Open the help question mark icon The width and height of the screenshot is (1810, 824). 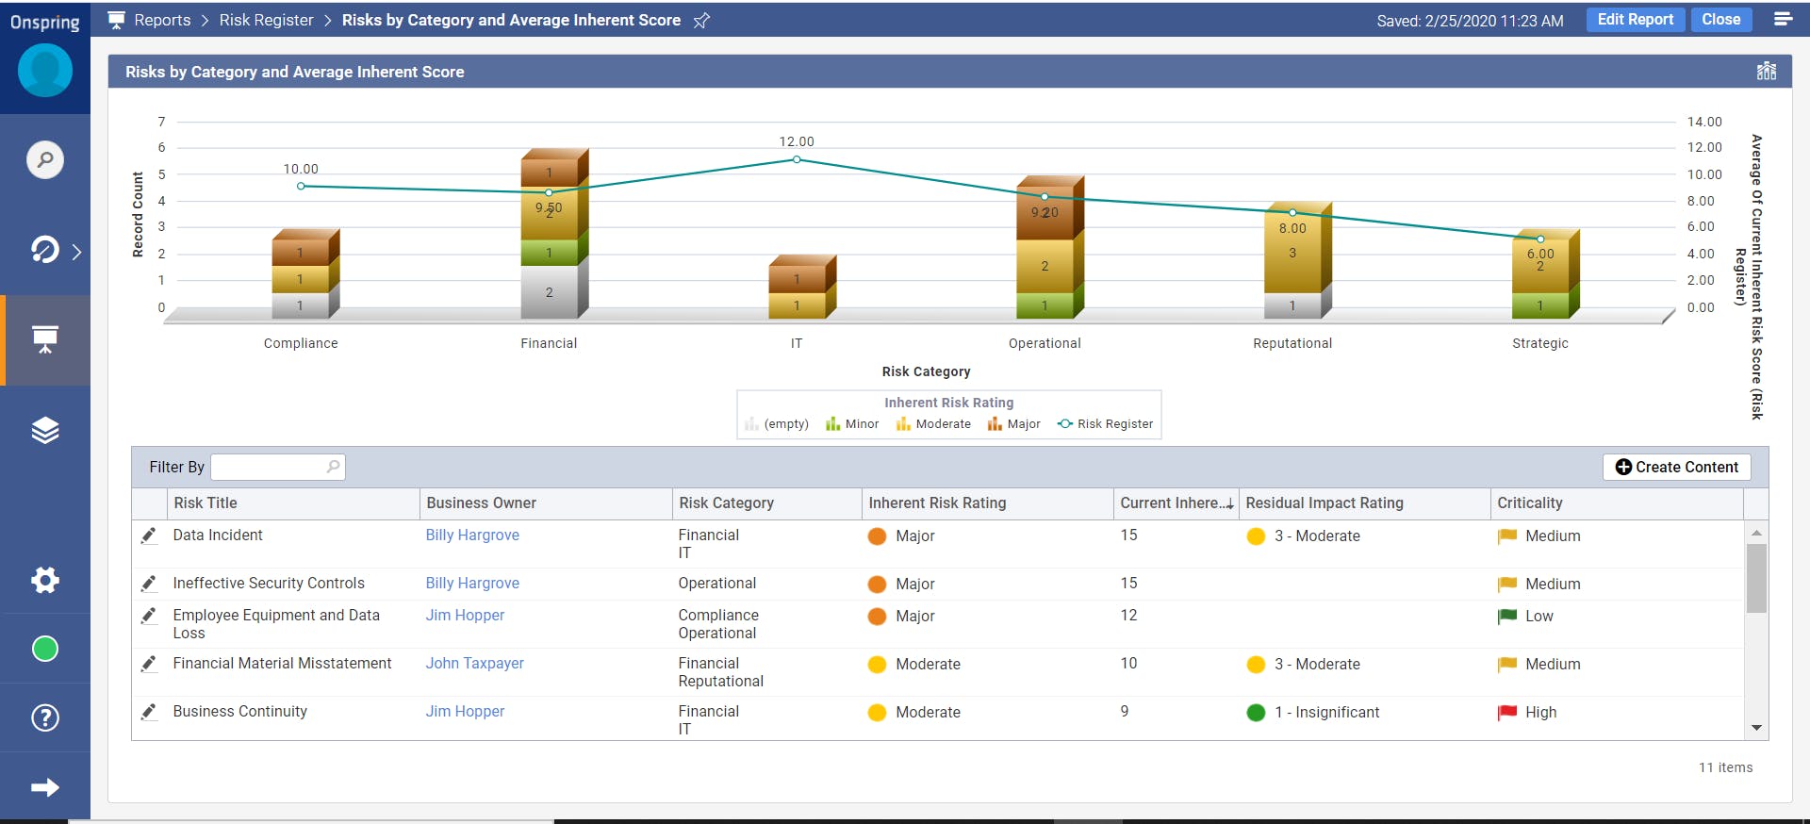[45, 717]
